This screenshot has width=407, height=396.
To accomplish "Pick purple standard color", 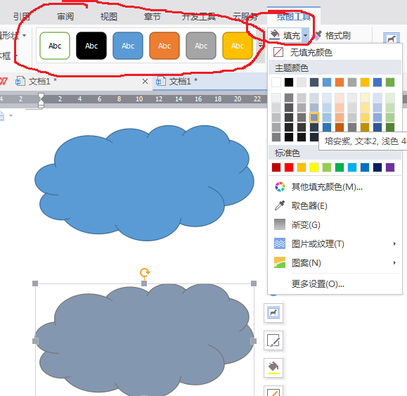I will pyautogui.click(x=390, y=167).
